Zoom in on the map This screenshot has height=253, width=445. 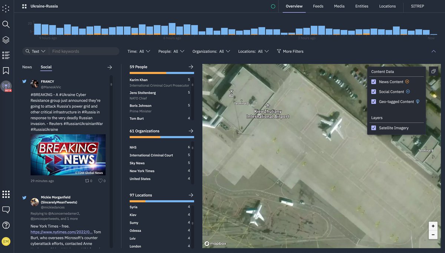(433, 226)
